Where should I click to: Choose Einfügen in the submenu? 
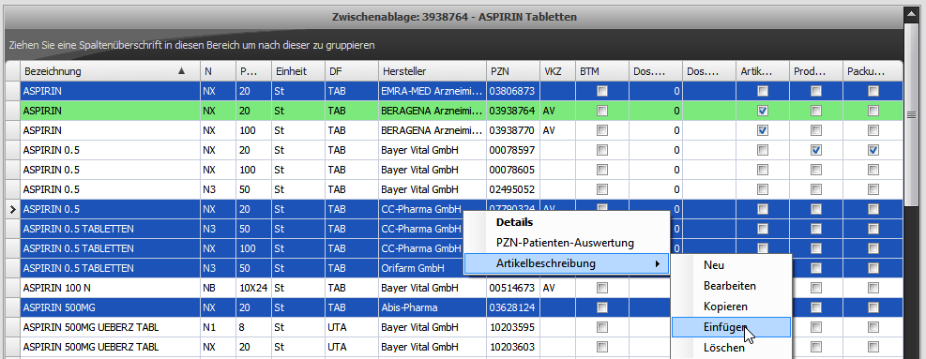click(x=731, y=327)
